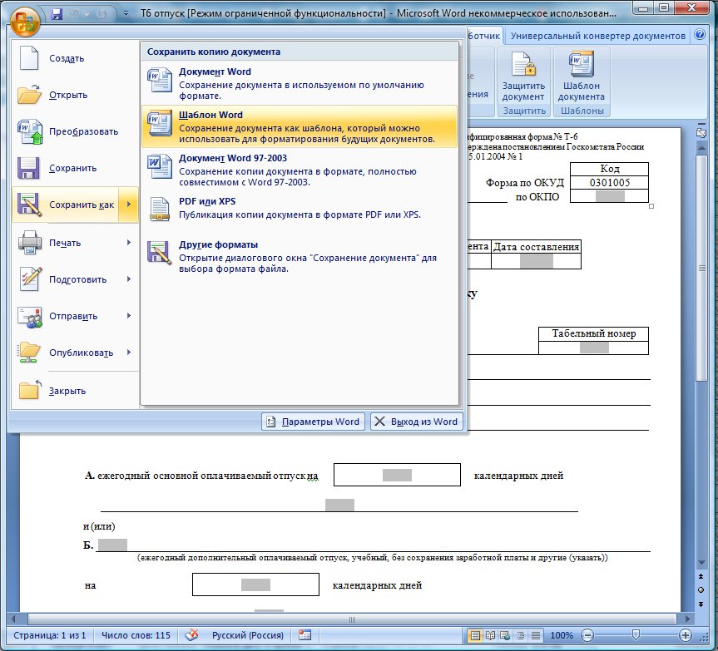Viewport: 718px width, 651px height.
Task: Expand the Печать submenu arrow
Action: click(x=129, y=243)
